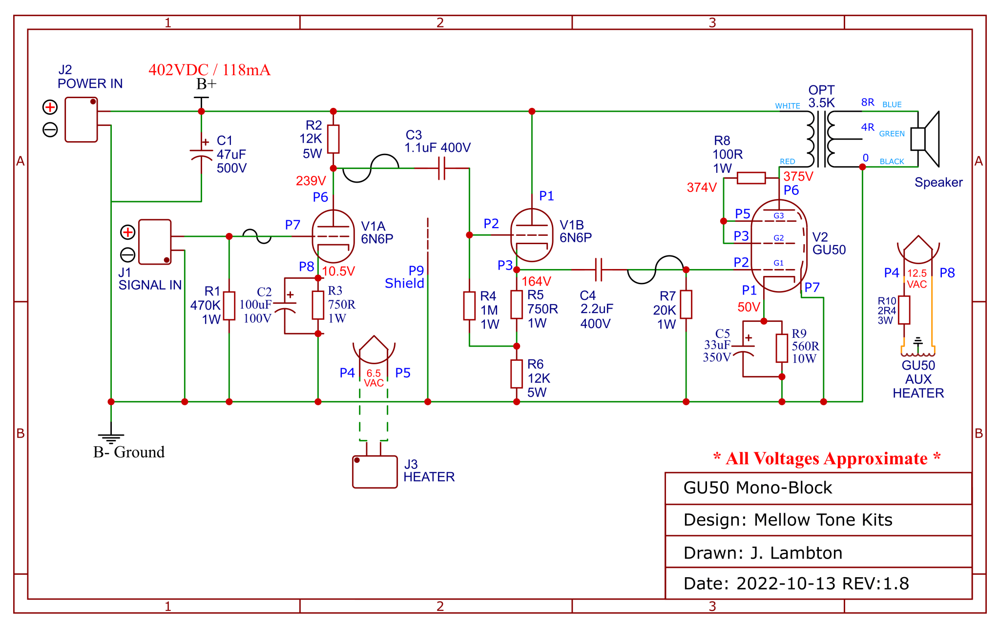Click the 10.5V voltage annotation
This screenshot has height=627, width=1000.
click(x=338, y=271)
